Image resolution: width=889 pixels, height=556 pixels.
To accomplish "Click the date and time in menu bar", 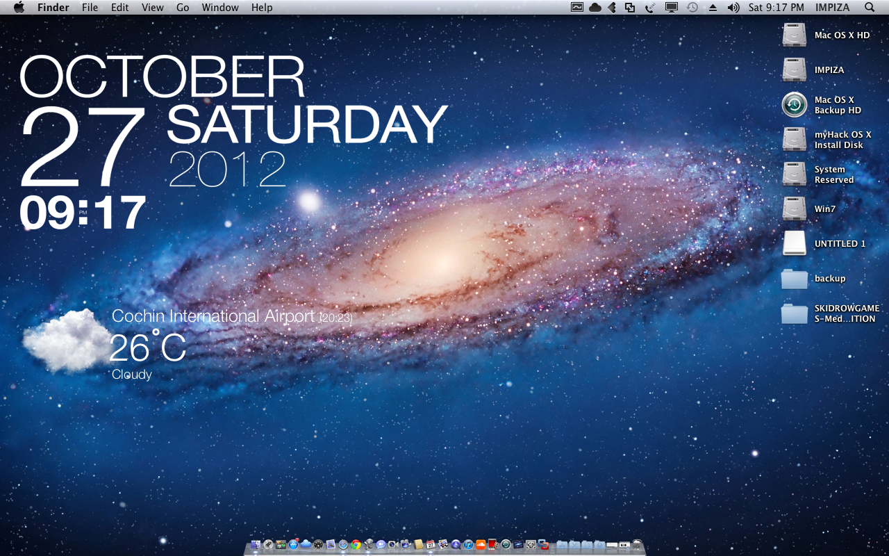I will [776, 8].
